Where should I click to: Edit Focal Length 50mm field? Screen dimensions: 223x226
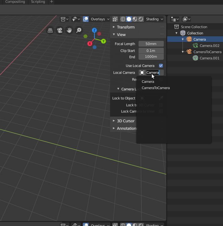tap(151, 44)
